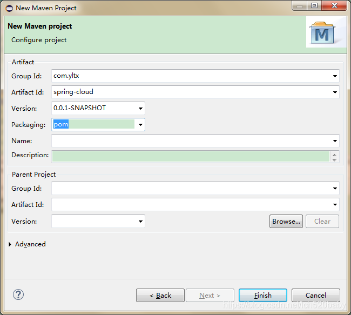
Task: Open the Name field dropdown arrow
Action: [x=335, y=141]
